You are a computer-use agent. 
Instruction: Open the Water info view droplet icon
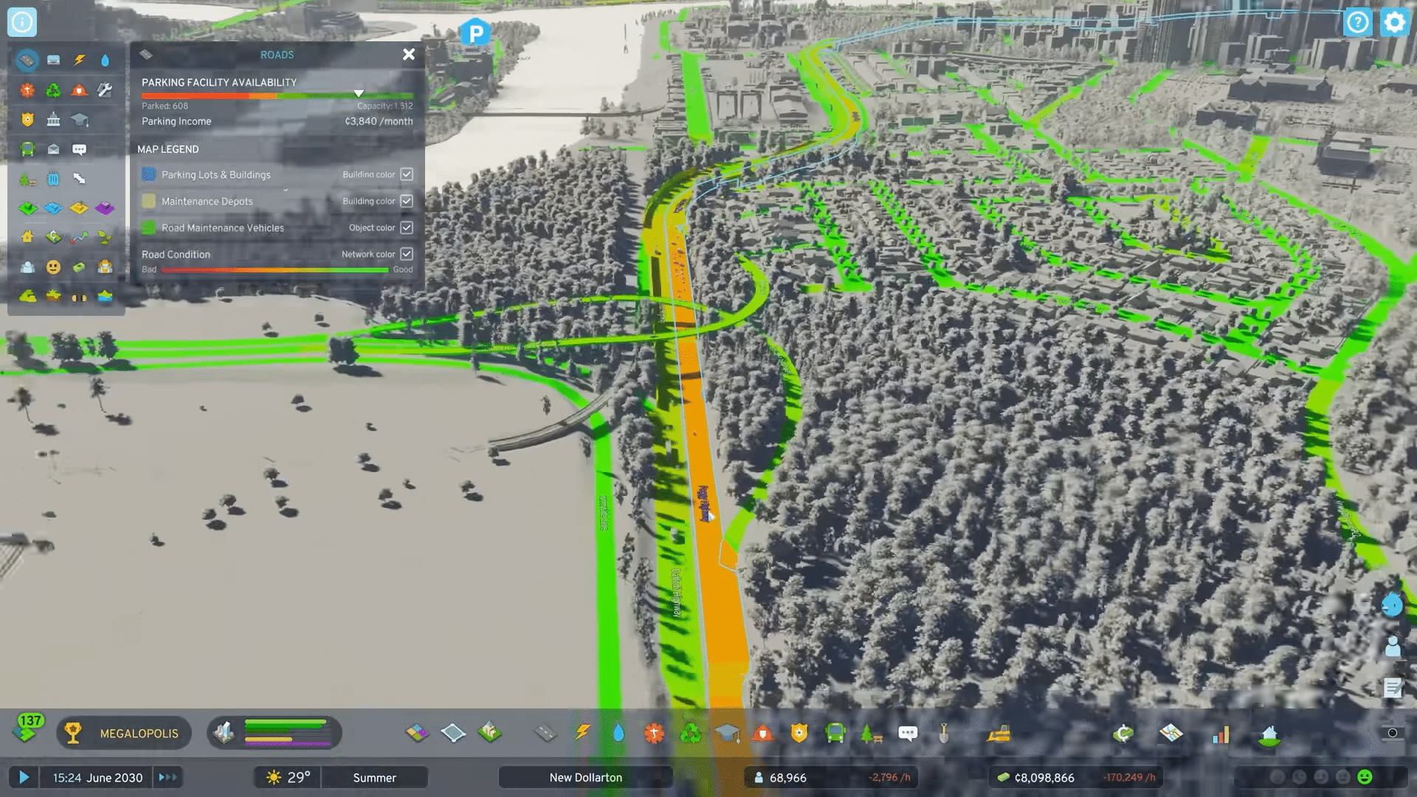106,60
